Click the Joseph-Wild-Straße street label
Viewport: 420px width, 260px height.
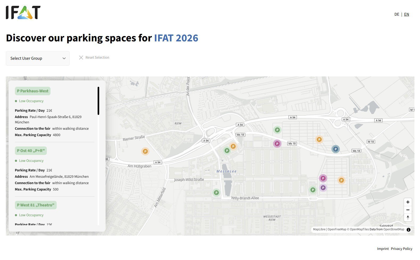pos(189,180)
